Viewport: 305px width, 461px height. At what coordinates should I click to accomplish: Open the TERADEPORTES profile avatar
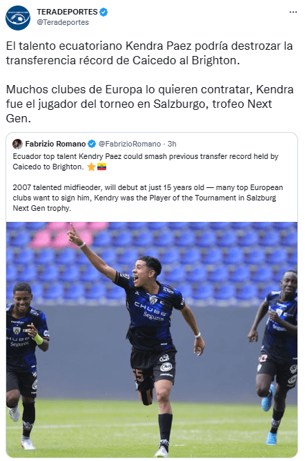pos(18,18)
